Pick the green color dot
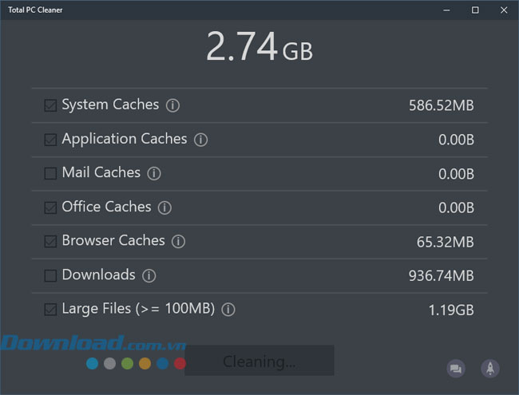519x395 pixels. click(127, 364)
